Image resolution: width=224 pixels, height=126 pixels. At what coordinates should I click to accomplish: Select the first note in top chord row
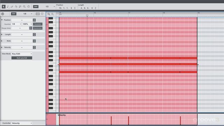tap(85, 58)
